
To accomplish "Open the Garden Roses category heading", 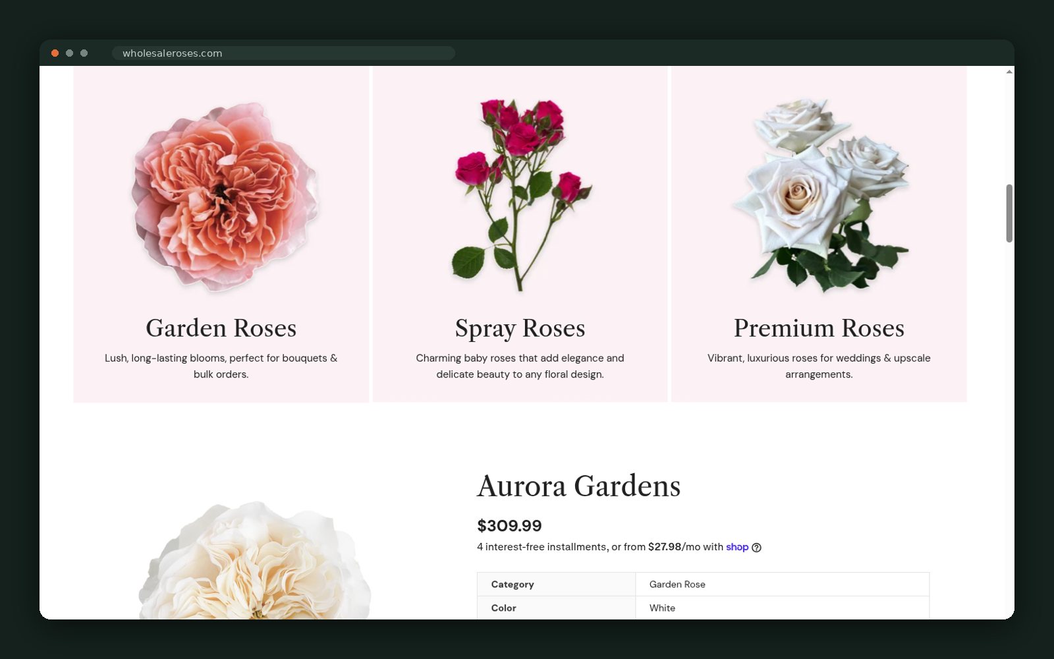I will pos(221,328).
